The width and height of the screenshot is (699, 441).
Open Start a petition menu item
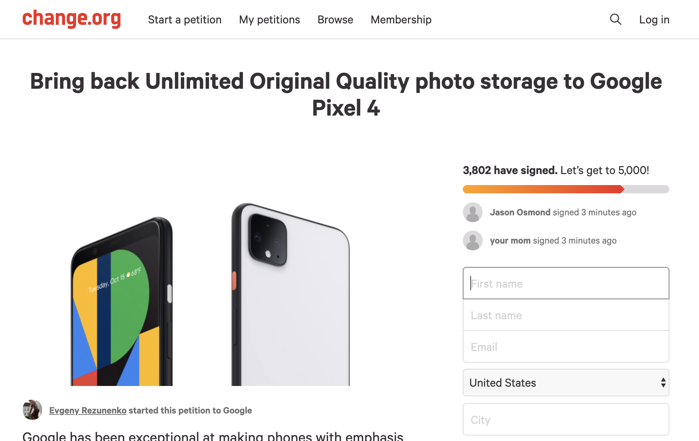tap(185, 20)
